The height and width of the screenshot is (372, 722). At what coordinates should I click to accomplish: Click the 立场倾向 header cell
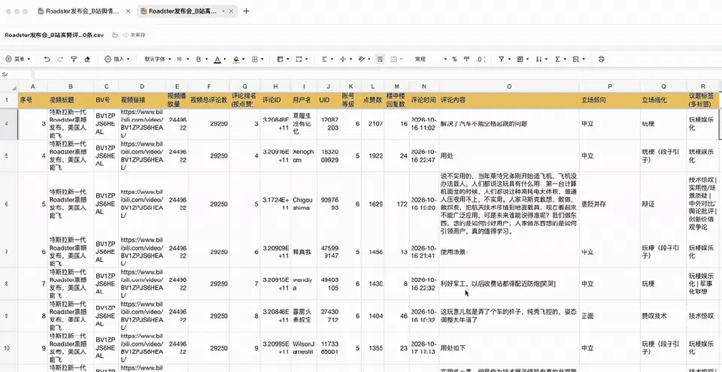click(x=610, y=100)
